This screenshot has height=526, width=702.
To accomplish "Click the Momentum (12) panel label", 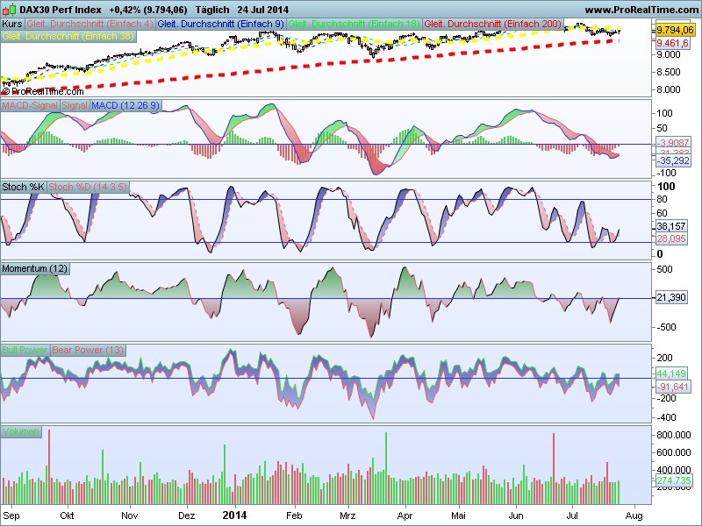I will point(35,268).
